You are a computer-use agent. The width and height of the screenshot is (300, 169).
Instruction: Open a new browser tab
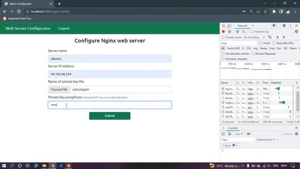click(59, 4)
